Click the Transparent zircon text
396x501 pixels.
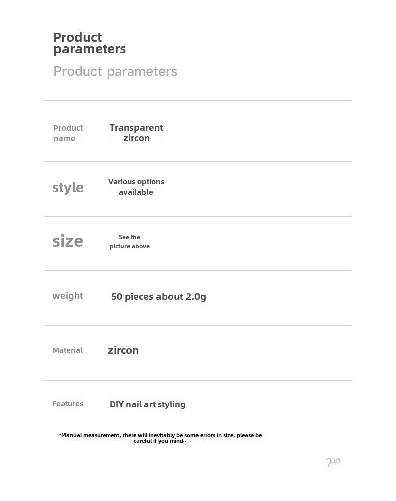(136, 133)
